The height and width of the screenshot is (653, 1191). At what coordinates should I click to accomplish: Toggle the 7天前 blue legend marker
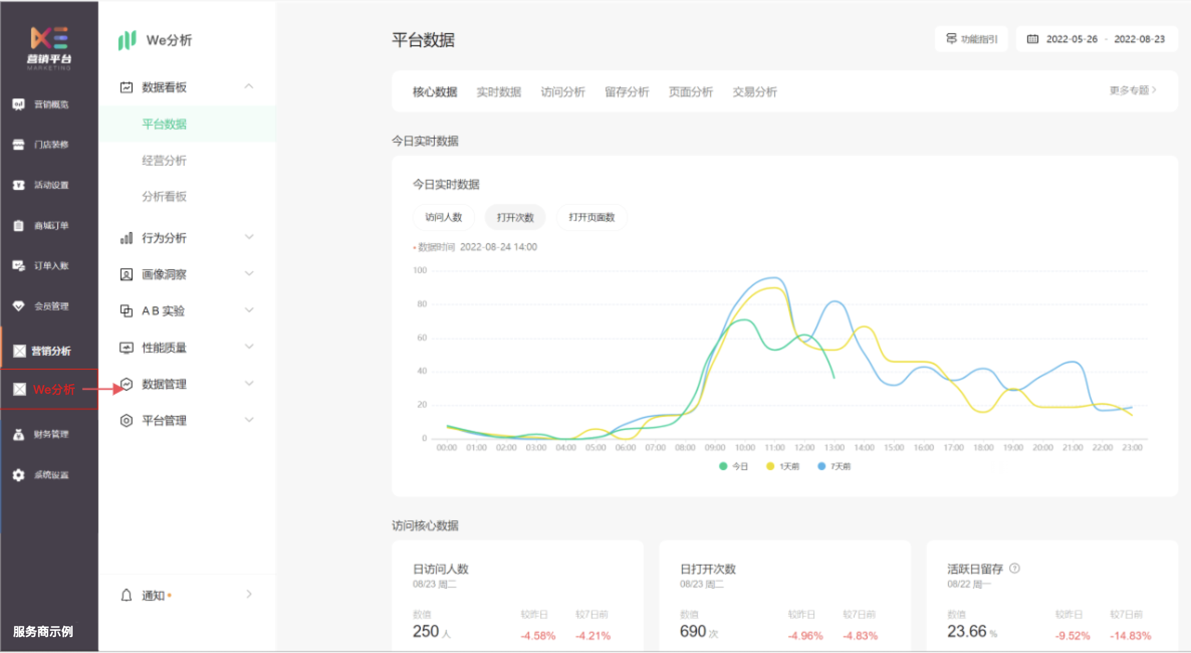point(822,466)
